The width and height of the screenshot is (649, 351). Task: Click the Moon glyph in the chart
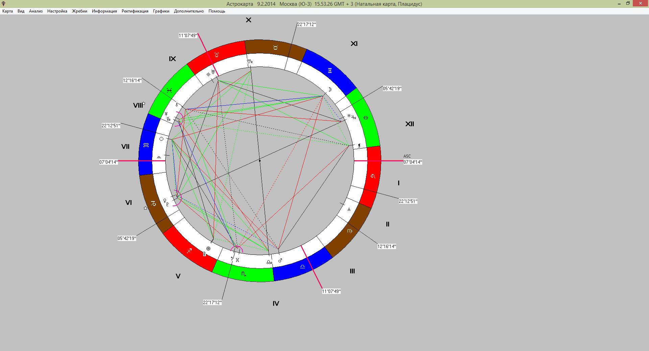(330, 89)
